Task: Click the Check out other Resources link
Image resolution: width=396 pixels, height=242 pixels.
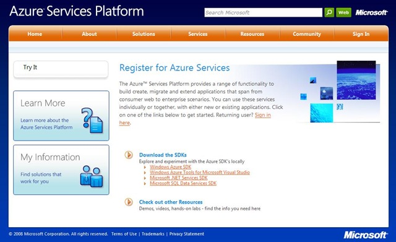Action: pyautogui.click(x=171, y=202)
